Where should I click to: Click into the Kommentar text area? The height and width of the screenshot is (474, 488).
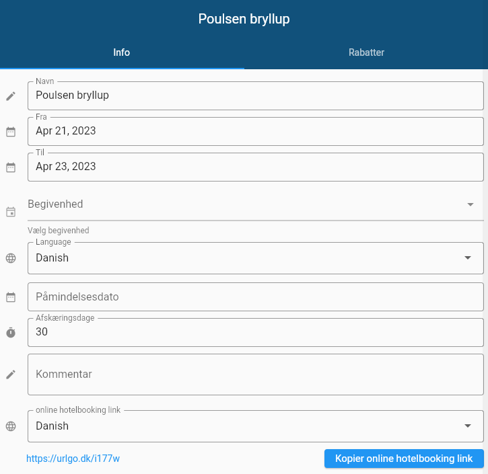(x=256, y=374)
